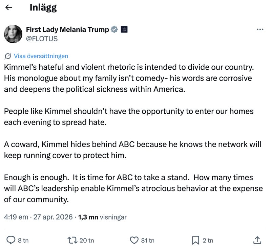The image size is (271, 252).
Task: View the 1,3 mn visningar stats
Action: (102, 217)
